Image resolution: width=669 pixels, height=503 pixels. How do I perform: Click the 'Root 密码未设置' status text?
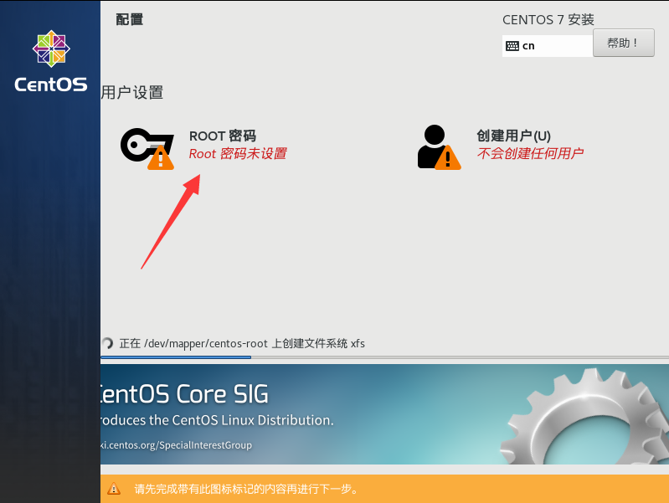pyautogui.click(x=238, y=154)
